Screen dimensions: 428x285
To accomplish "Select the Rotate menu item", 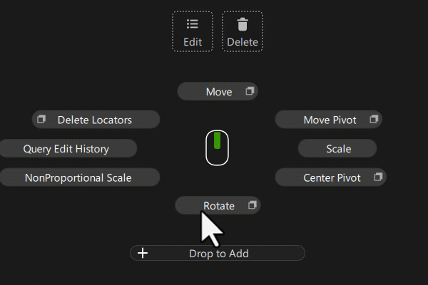I will [218, 206].
